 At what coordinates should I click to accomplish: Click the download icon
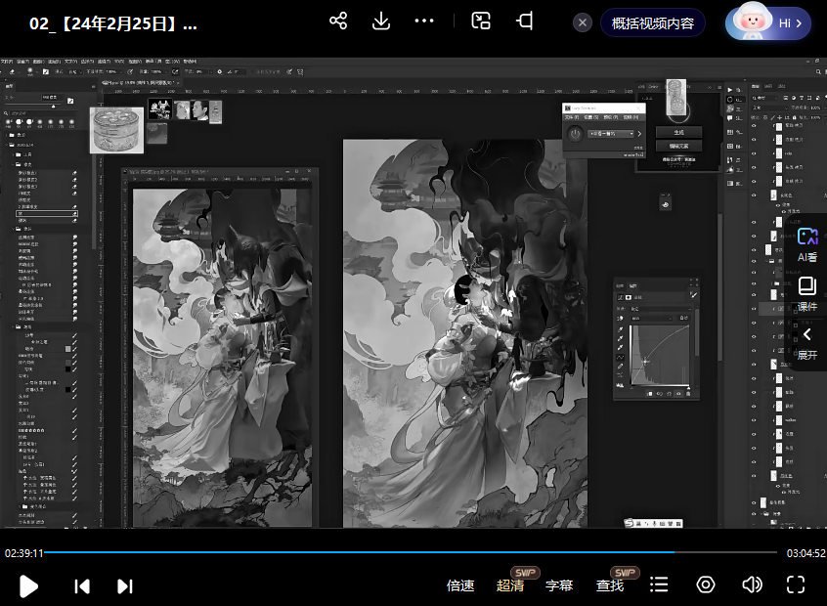point(381,22)
